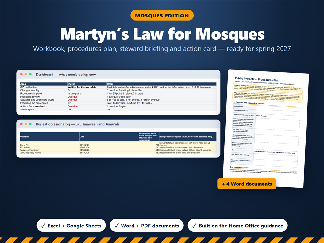
Task: Click the yellow dot in Dashboard window
Action: pyautogui.click(x=26, y=75)
